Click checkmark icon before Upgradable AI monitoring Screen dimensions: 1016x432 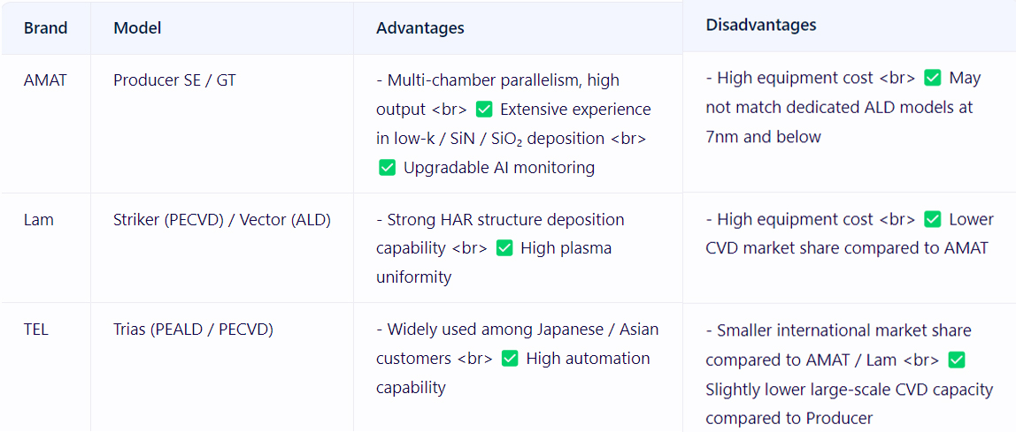pyautogui.click(x=387, y=168)
